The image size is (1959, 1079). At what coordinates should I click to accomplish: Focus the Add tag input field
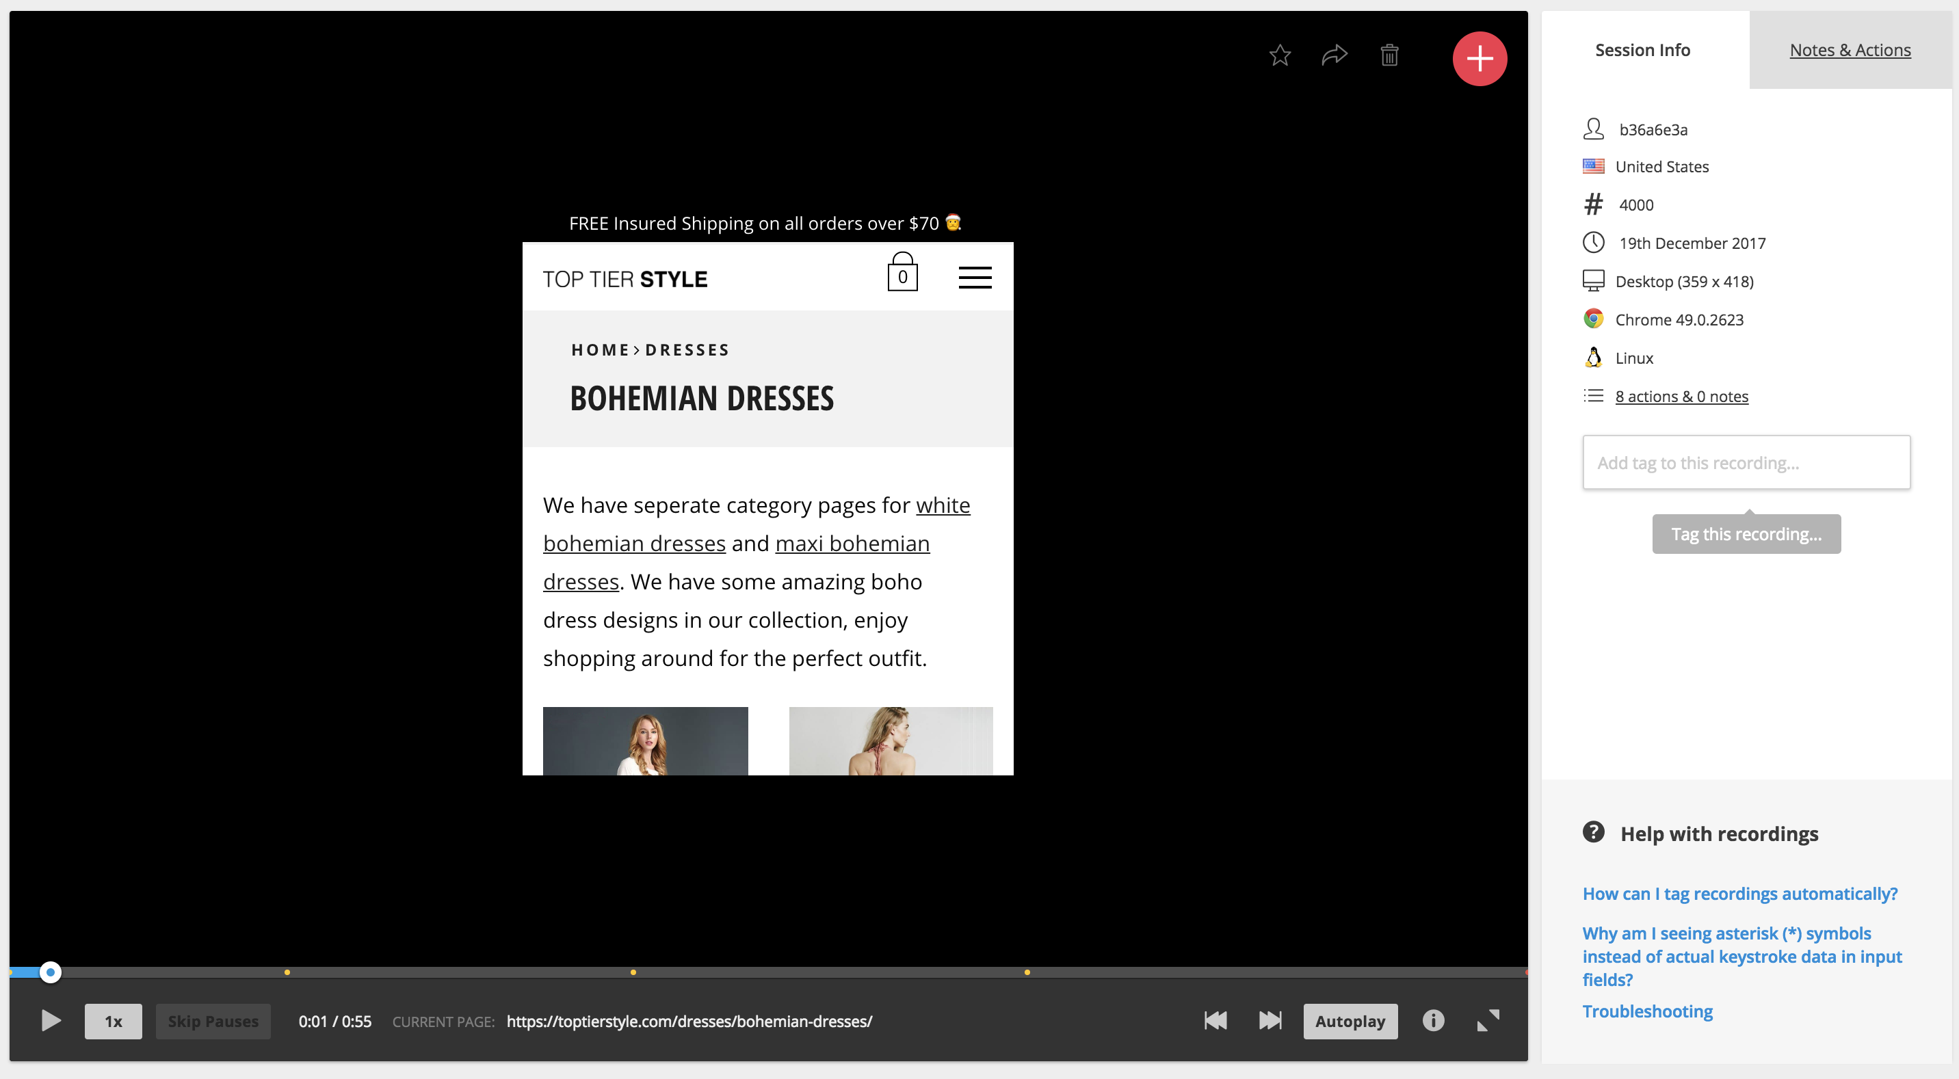(1746, 462)
